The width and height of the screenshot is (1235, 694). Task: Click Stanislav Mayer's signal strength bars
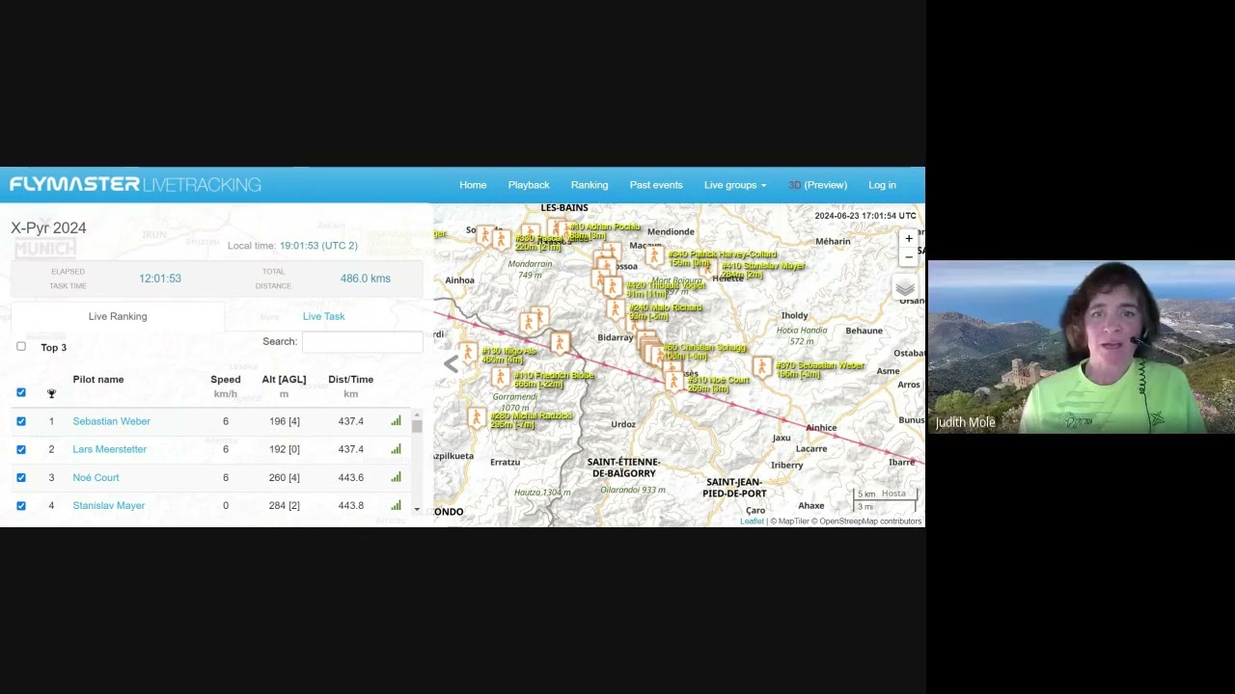point(396,504)
